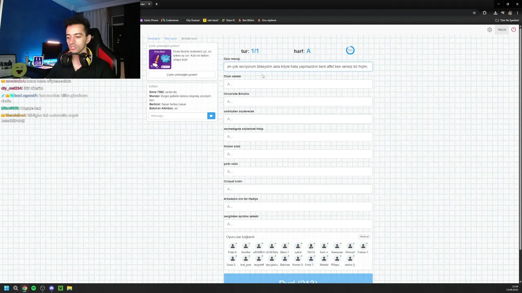Viewport: 522px width, 293px height.
Task: Open Discord from the taskbar
Action: pyautogui.click(x=51, y=288)
